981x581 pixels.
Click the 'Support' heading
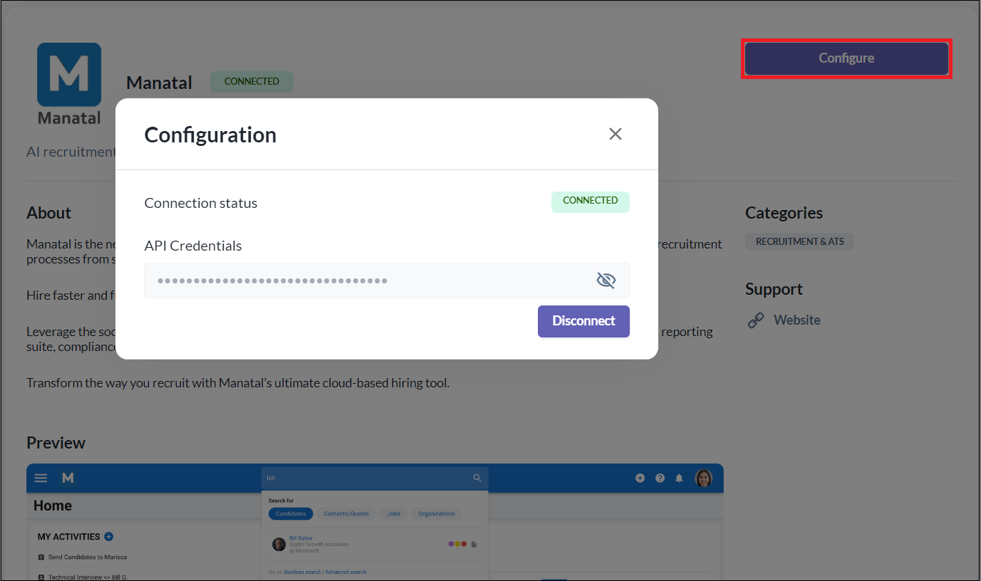774,289
